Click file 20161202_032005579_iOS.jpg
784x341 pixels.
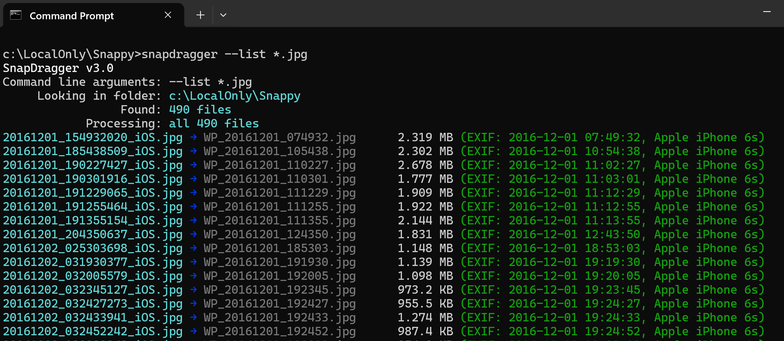pyautogui.click(x=93, y=276)
